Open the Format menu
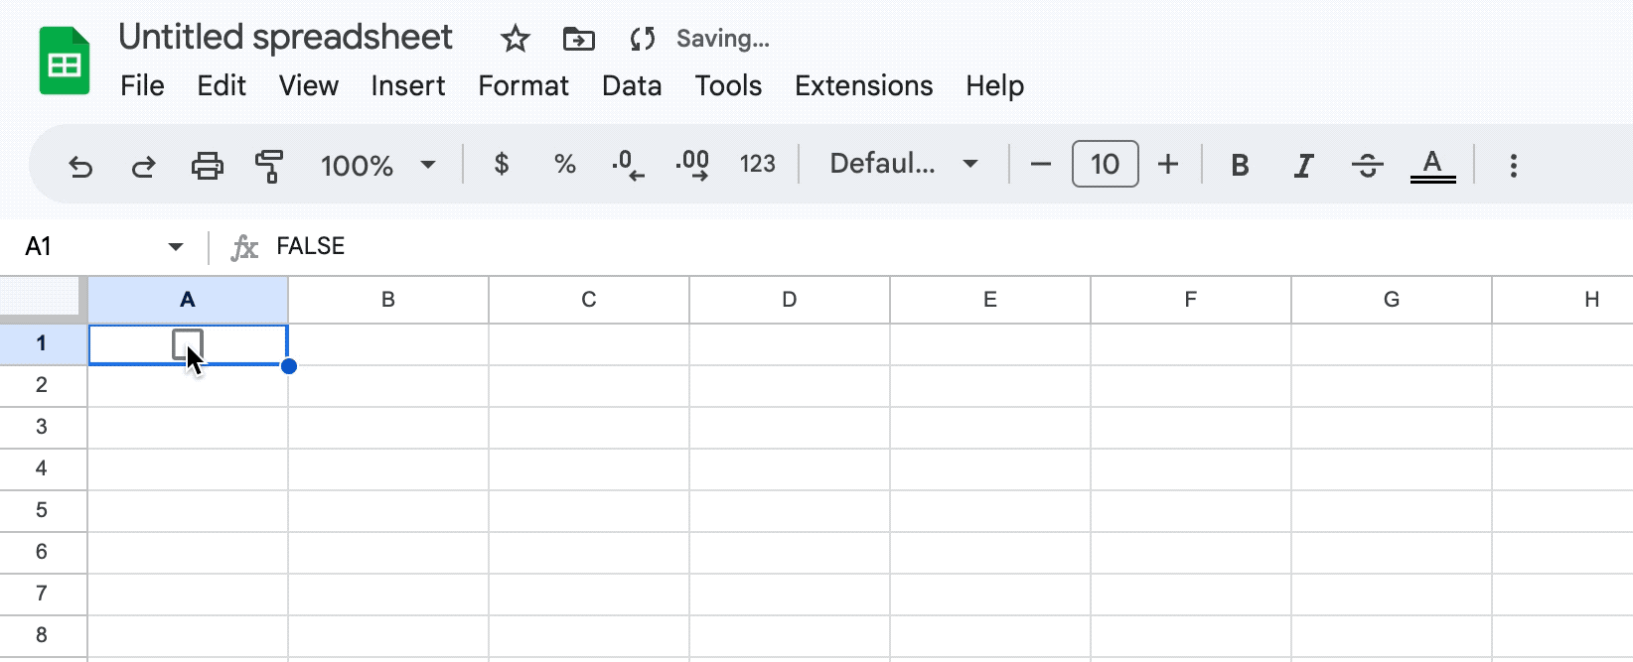Viewport: 1633px width, 662px height. click(x=523, y=86)
